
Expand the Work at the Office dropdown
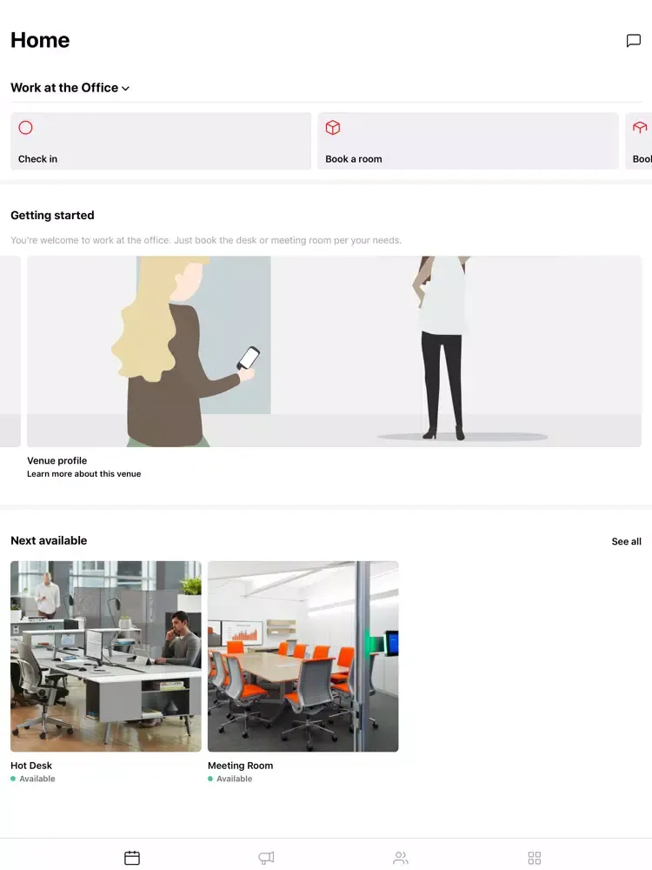[x=70, y=88]
